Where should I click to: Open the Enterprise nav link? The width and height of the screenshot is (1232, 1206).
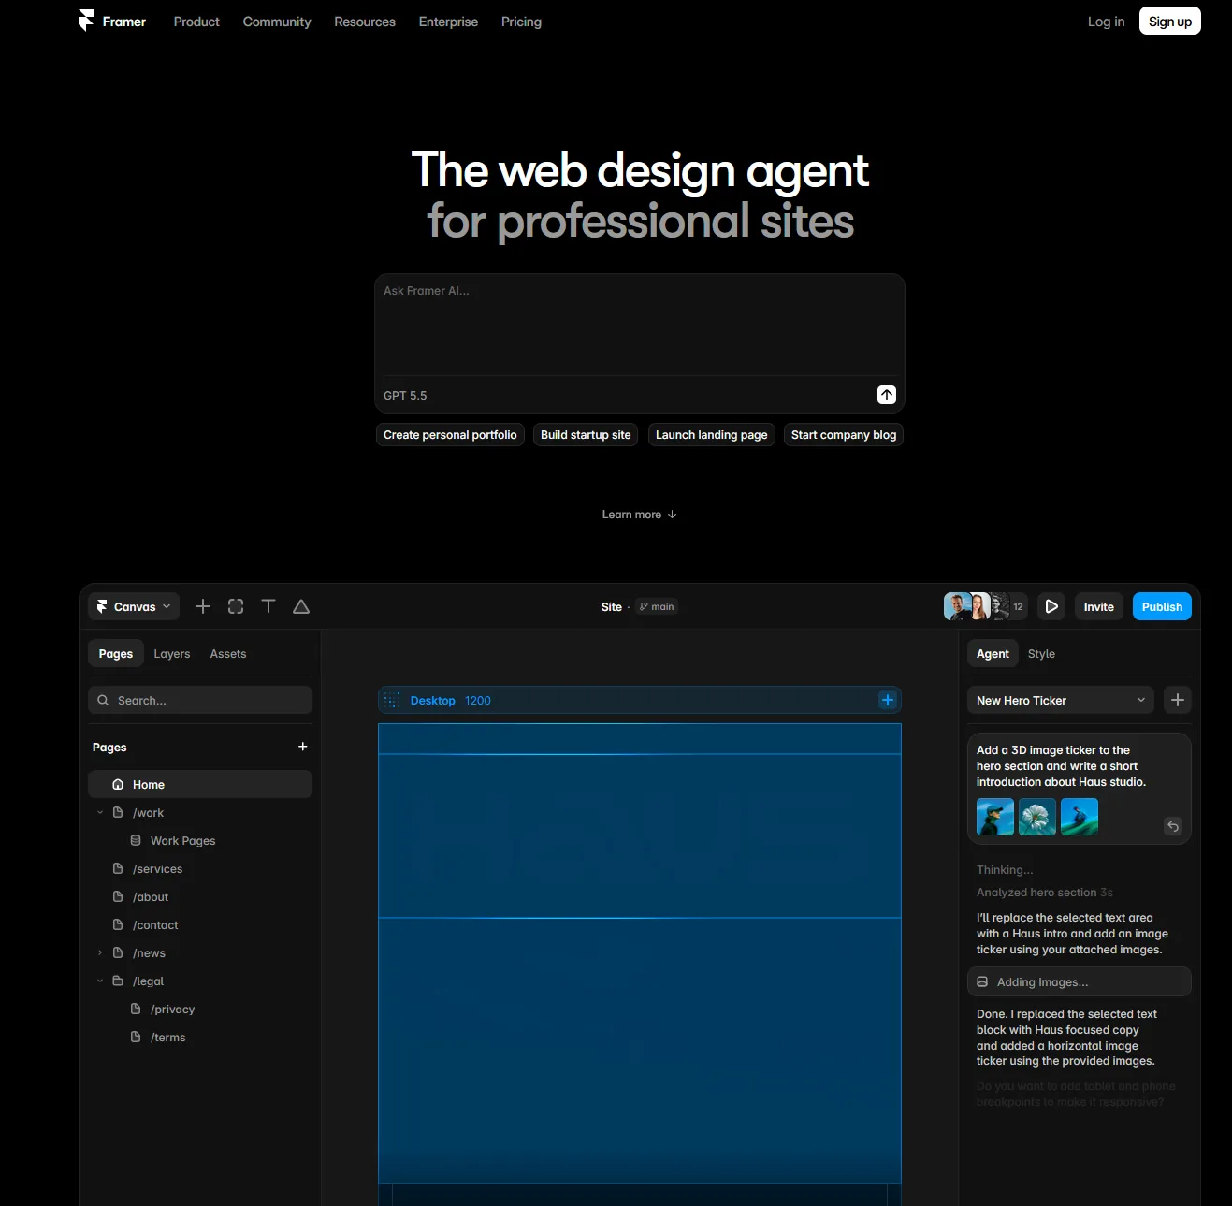pyautogui.click(x=448, y=22)
